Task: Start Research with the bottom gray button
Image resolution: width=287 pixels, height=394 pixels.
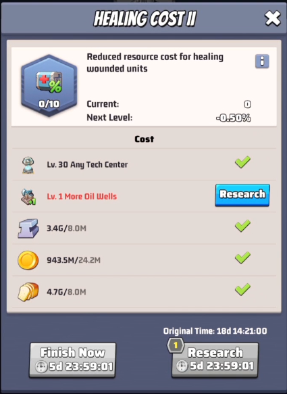Action: (215, 360)
